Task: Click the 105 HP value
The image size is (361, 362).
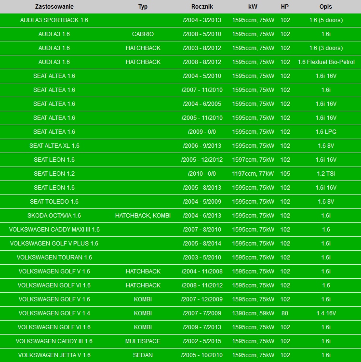Action: click(x=285, y=174)
